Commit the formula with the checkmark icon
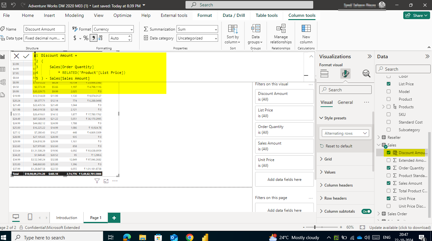 [27, 56]
